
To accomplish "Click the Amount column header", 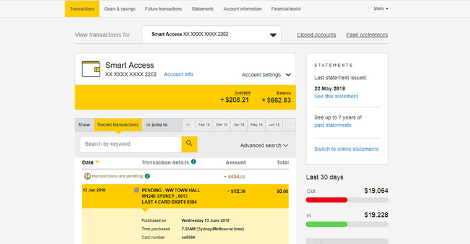I will click(x=236, y=162).
